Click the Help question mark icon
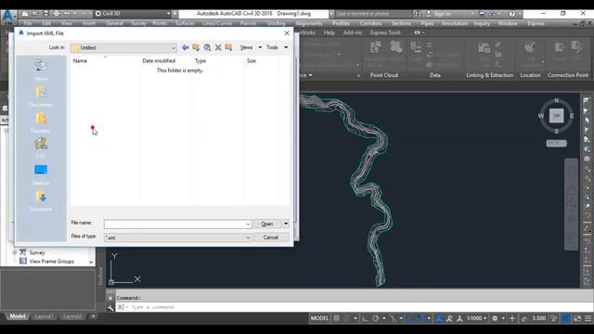The width and height of the screenshot is (594, 334). coord(512,14)
